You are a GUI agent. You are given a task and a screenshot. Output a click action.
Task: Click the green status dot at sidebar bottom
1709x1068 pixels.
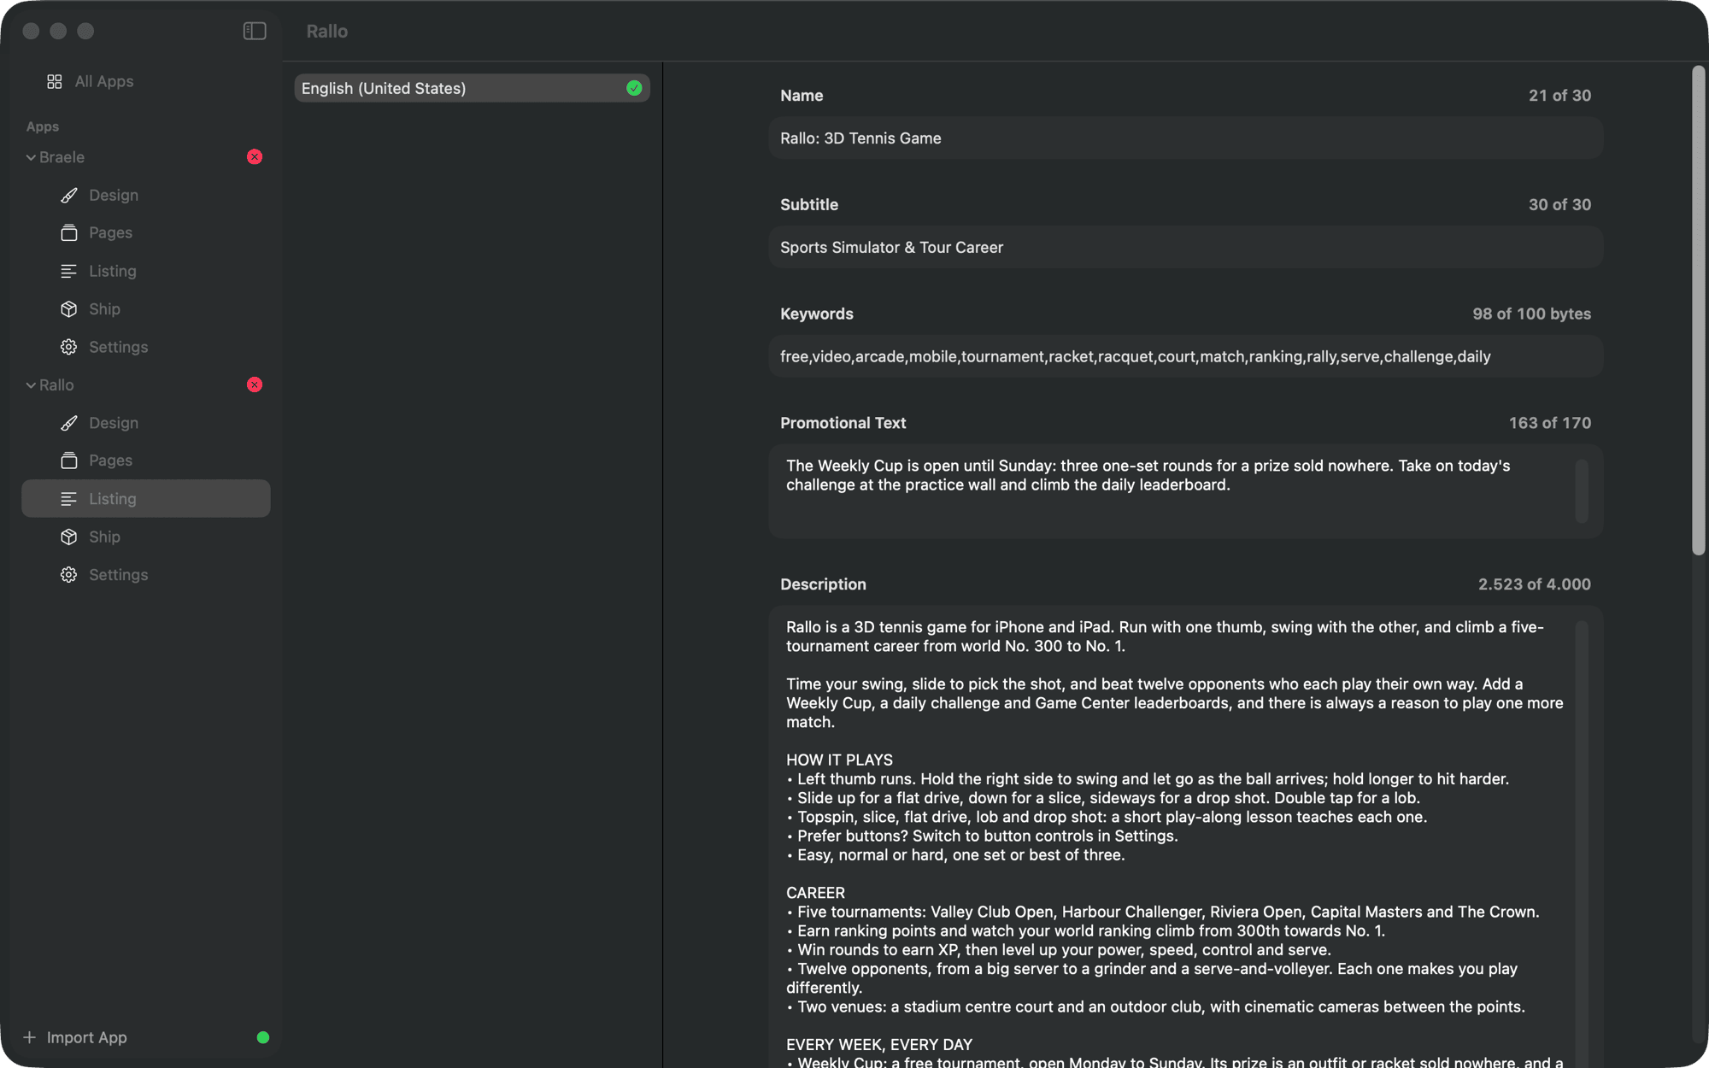pos(263,1037)
